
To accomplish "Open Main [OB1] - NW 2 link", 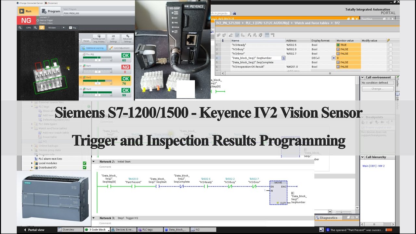I will [373, 166].
